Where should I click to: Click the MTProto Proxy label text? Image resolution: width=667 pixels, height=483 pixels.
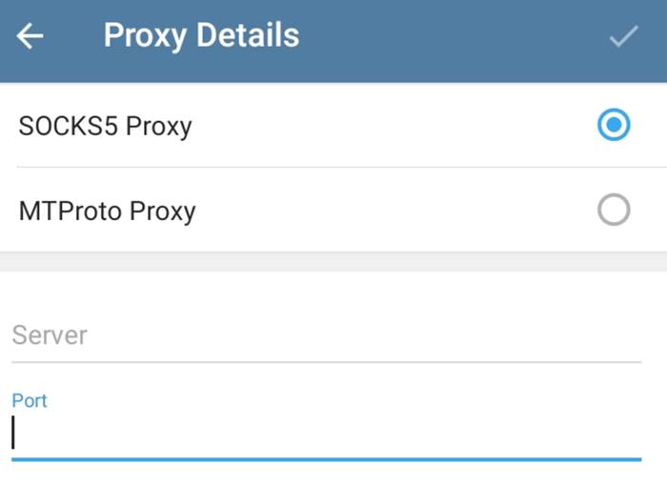(x=107, y=211)
